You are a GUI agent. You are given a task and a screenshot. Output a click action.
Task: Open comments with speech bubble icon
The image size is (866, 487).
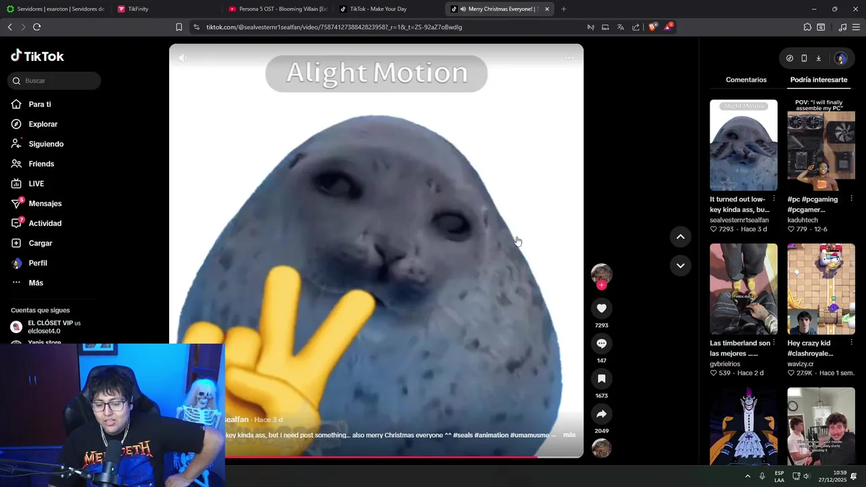coord(601,344)
